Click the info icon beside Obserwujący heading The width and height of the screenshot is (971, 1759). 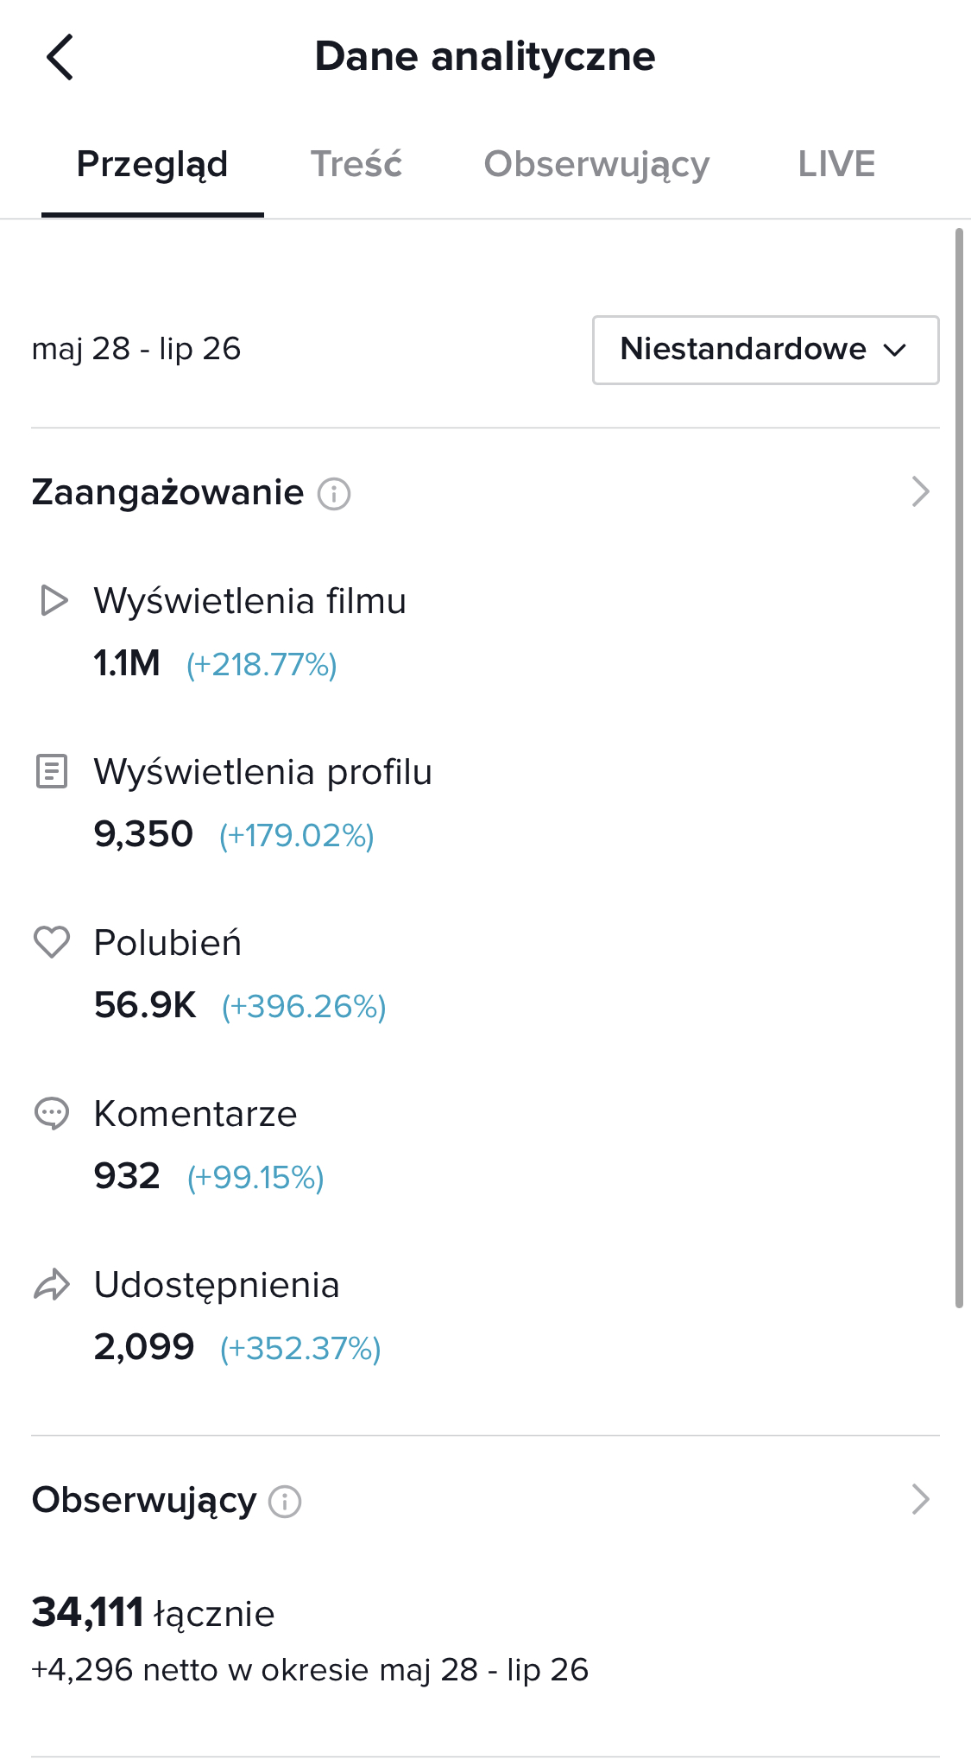285,1502
